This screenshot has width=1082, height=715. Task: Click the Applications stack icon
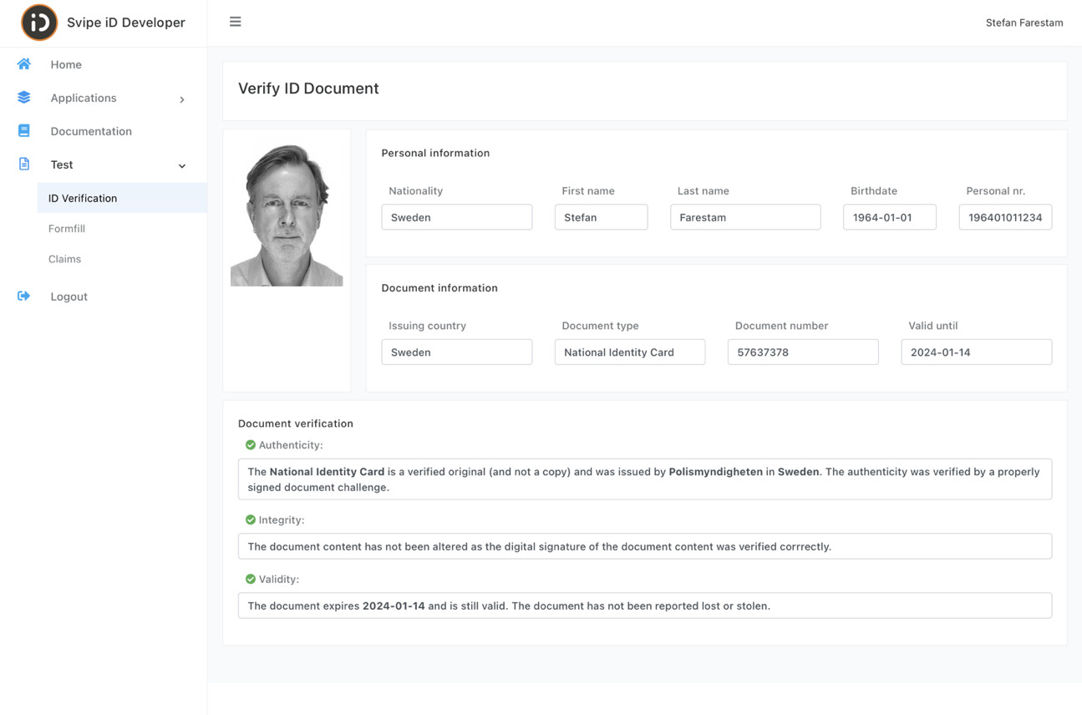[x=23, y=97]
